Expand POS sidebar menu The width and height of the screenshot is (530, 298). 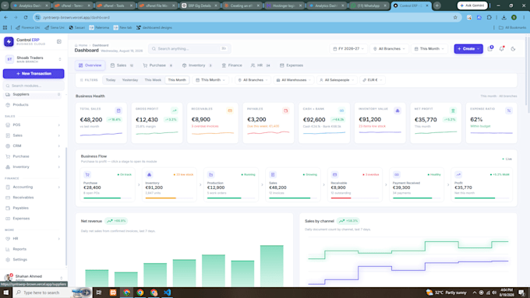pyautogui.click(x=33, y=125)
